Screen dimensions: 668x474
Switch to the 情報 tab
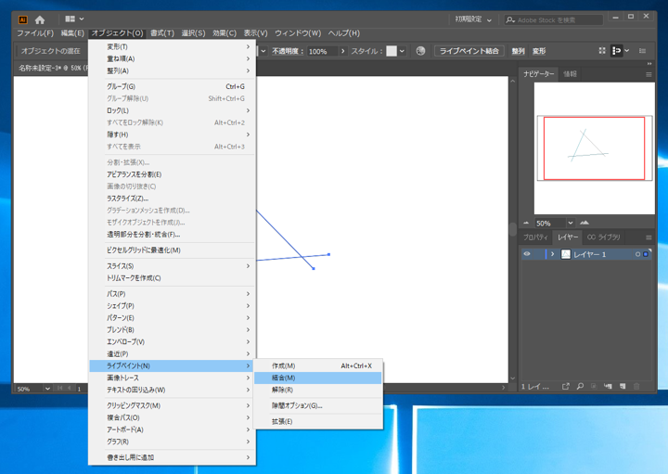click(x=570, y=73)
